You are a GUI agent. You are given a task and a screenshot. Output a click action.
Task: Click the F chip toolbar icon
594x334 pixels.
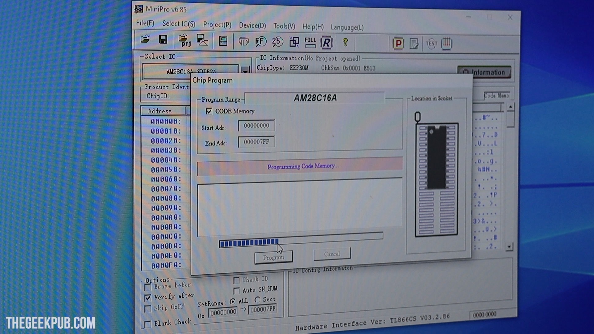[261, 42]
